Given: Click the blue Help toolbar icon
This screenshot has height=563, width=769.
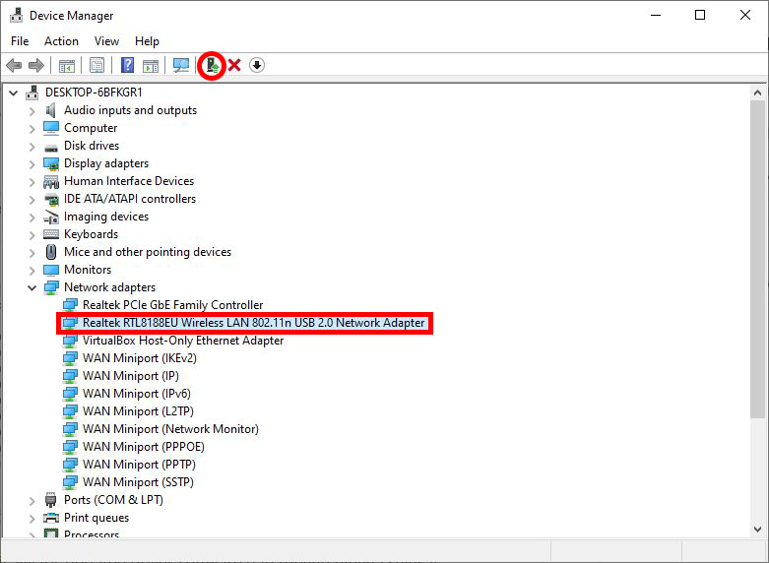Looking at the screenshot, I should [128, 65].
